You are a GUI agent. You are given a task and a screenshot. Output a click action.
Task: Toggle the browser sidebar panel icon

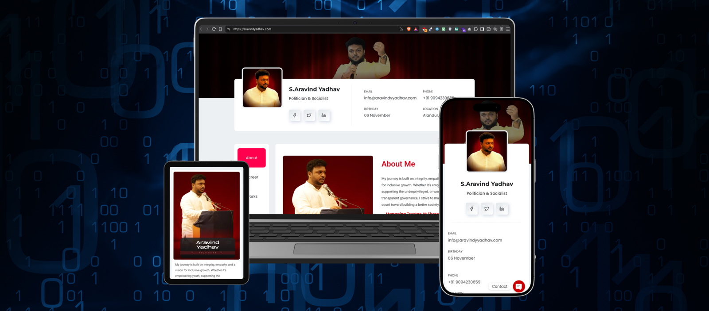coord(482,29)
